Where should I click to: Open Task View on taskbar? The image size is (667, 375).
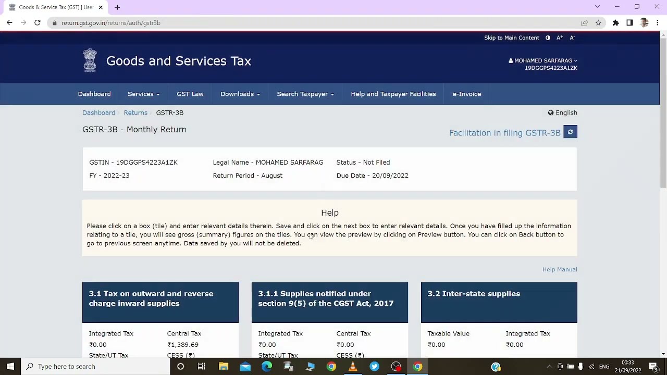[202, 366]
